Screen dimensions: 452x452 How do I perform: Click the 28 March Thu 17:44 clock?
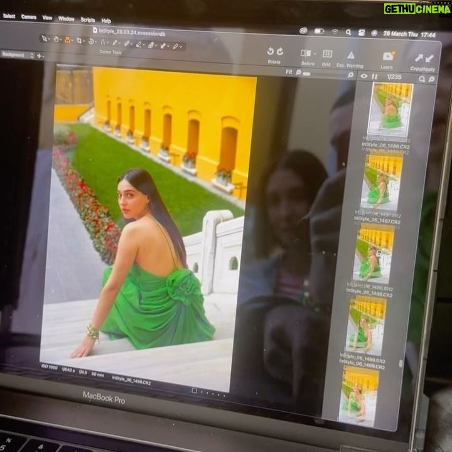tap(409, 35)
